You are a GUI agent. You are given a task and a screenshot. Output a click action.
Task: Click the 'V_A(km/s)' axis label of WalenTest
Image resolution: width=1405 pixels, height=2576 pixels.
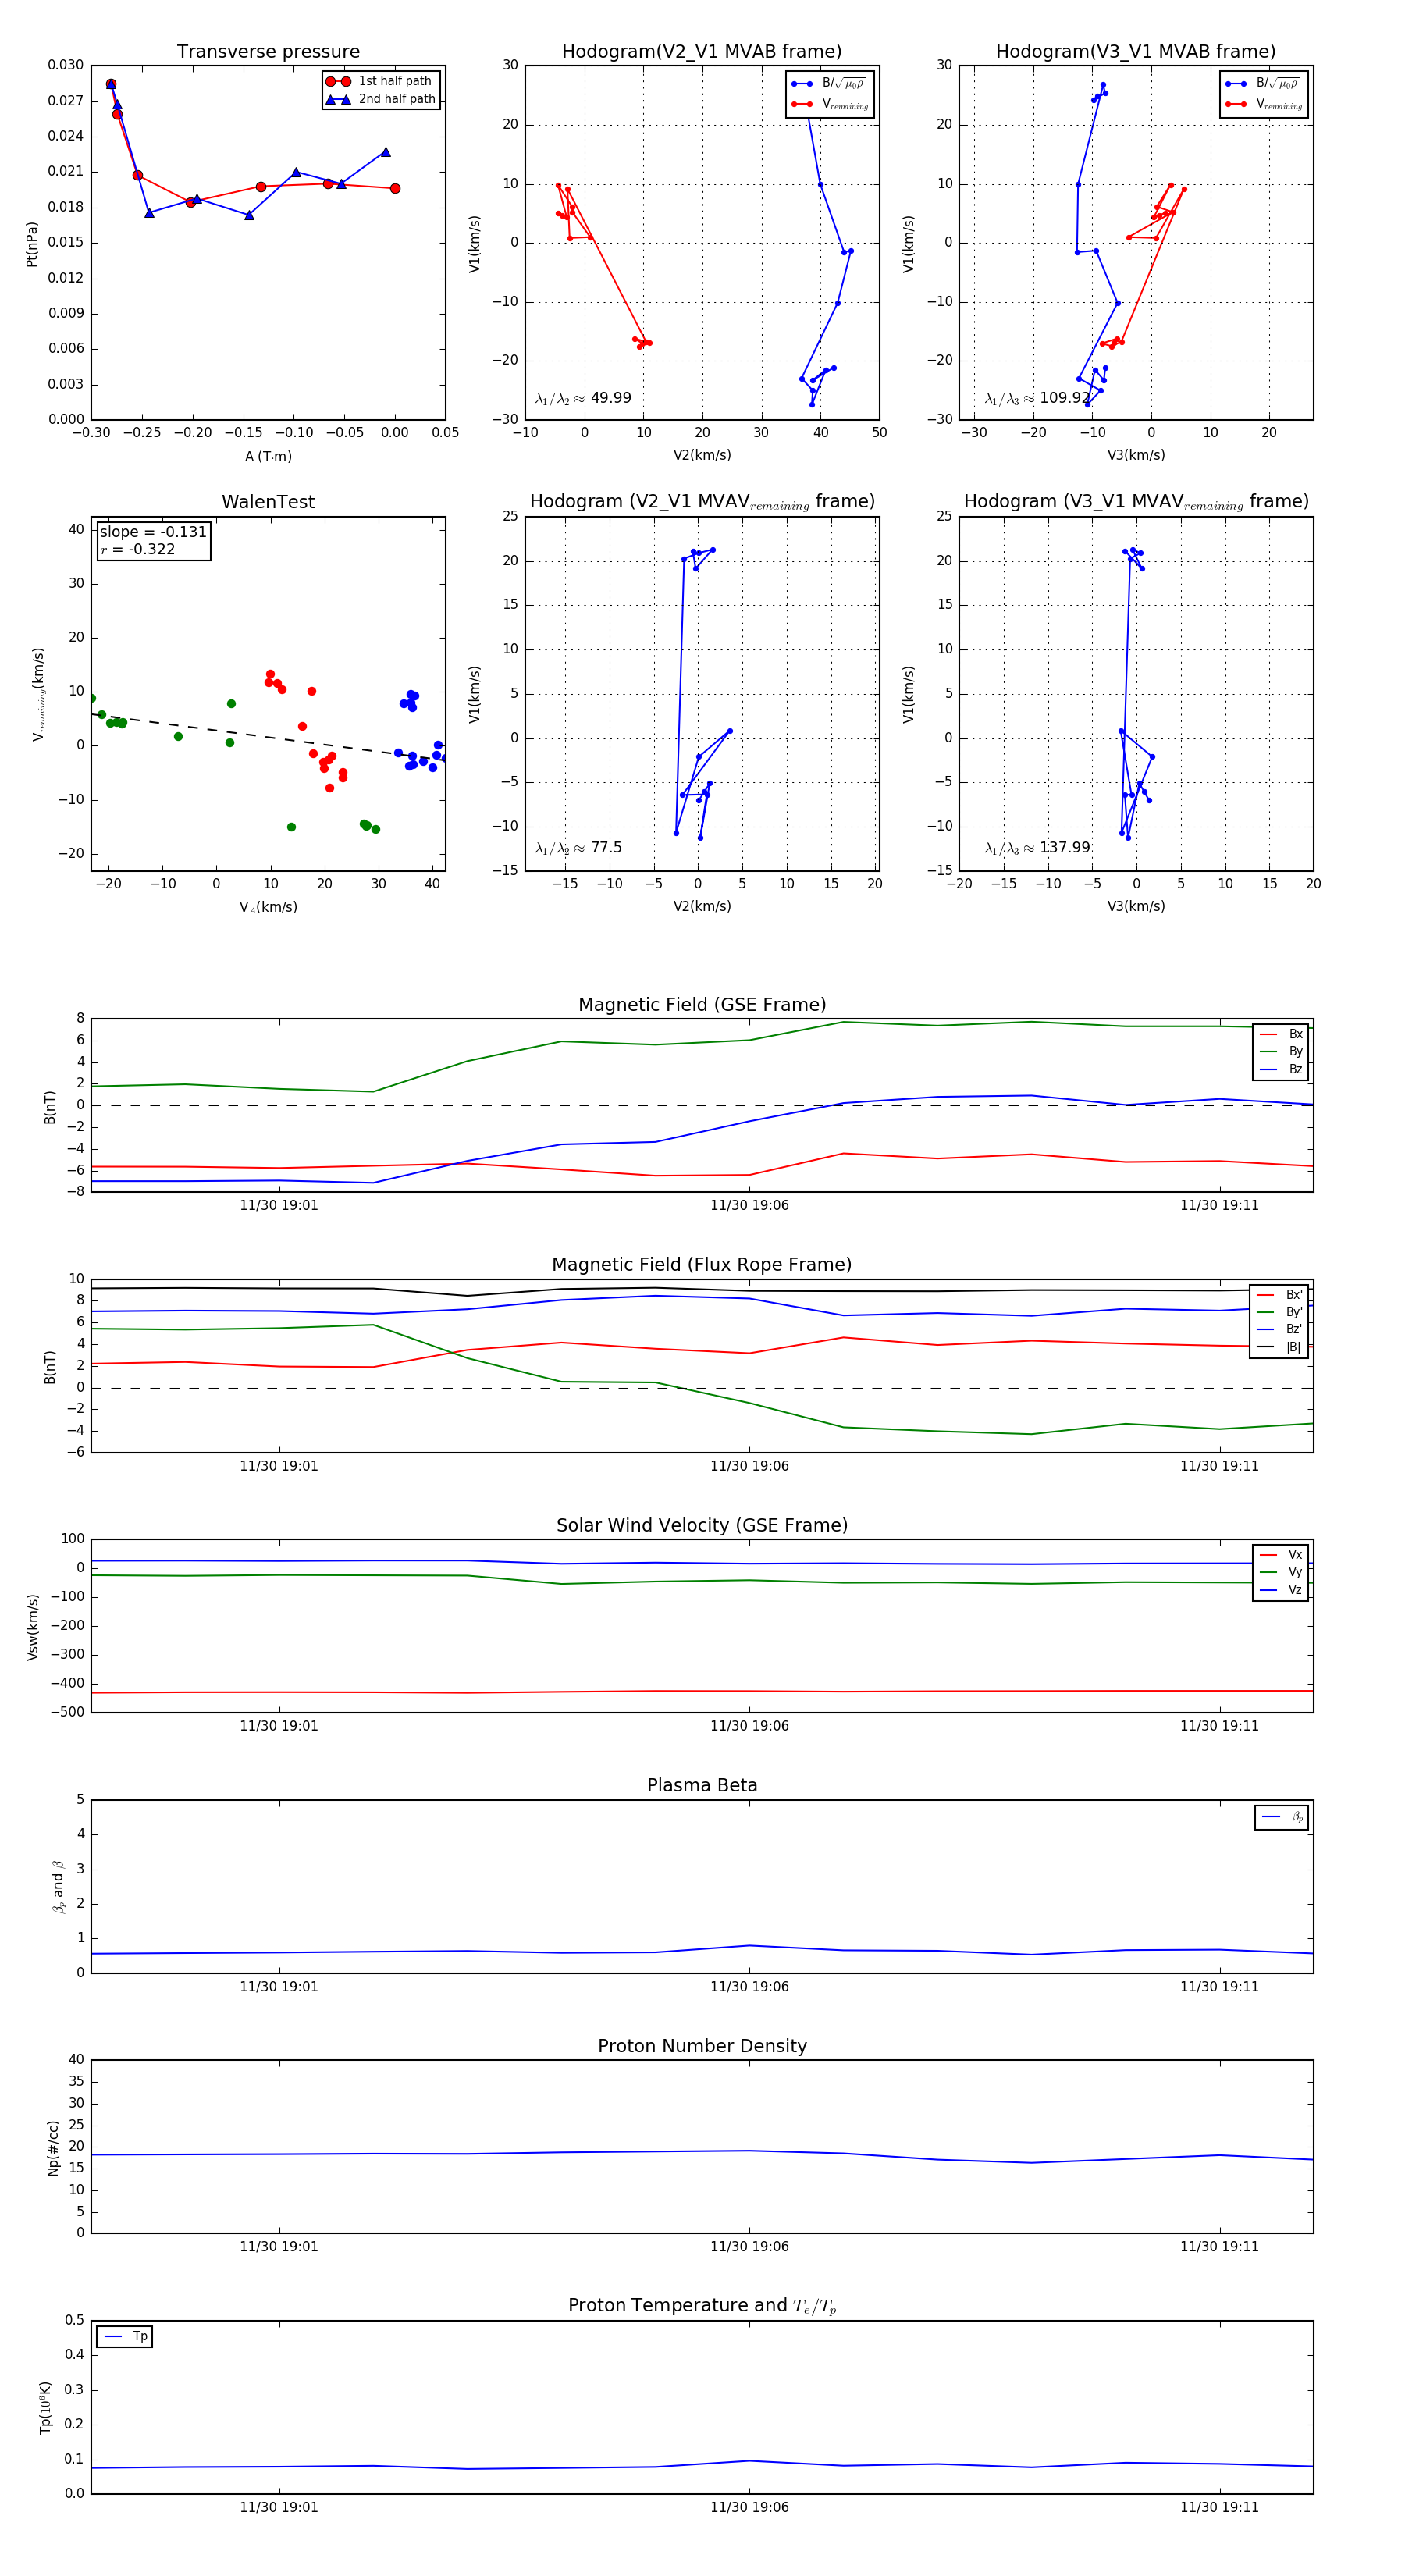coord(268,908)
